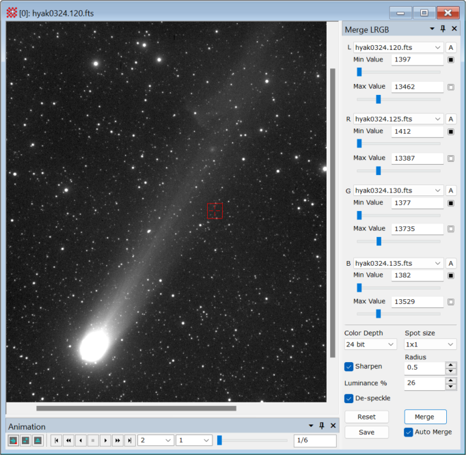Click first icon in Animation toolbar

13,441
